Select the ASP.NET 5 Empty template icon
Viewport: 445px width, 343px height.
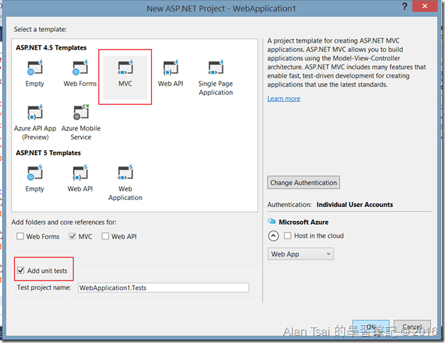(x=35, y=173)
